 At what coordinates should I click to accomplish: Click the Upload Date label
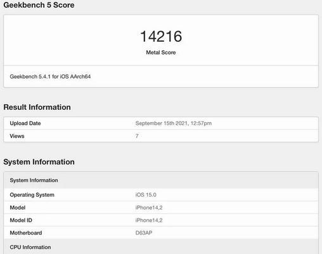point(25,123)
